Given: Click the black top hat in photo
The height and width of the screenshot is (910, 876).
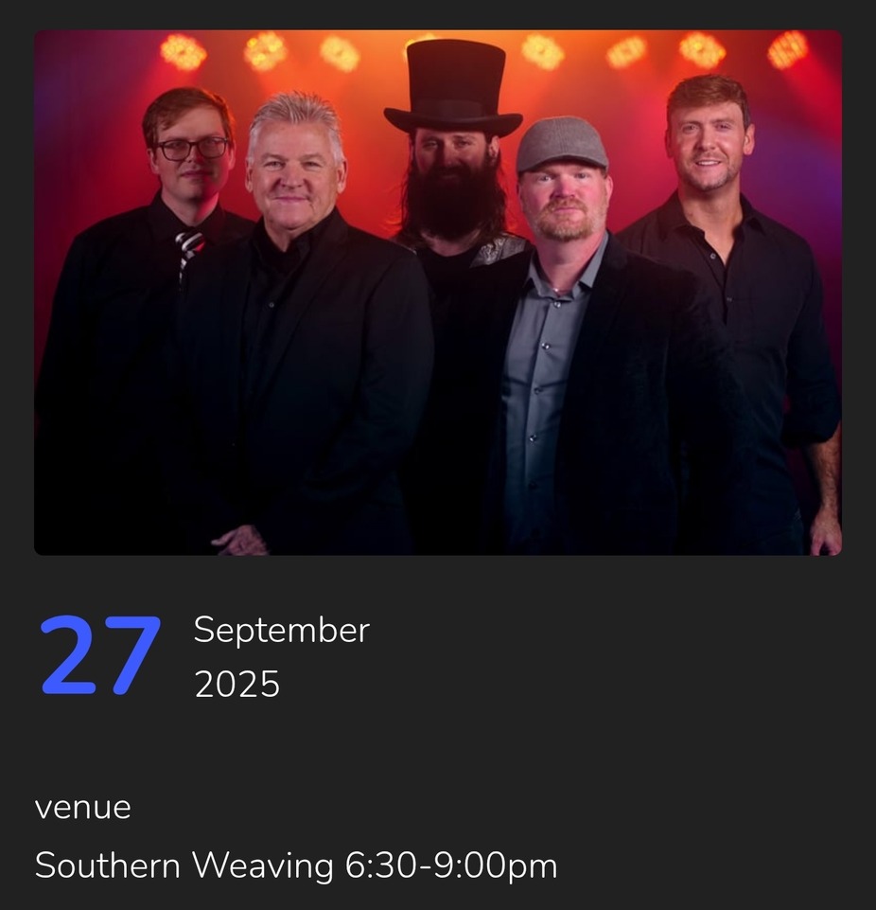Looking at the screenshot, I should [x=453, y=88].
